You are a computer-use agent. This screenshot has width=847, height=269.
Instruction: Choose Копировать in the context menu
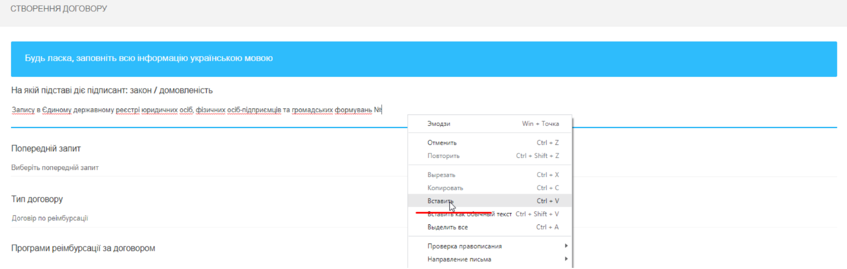[x=445, y=188]
